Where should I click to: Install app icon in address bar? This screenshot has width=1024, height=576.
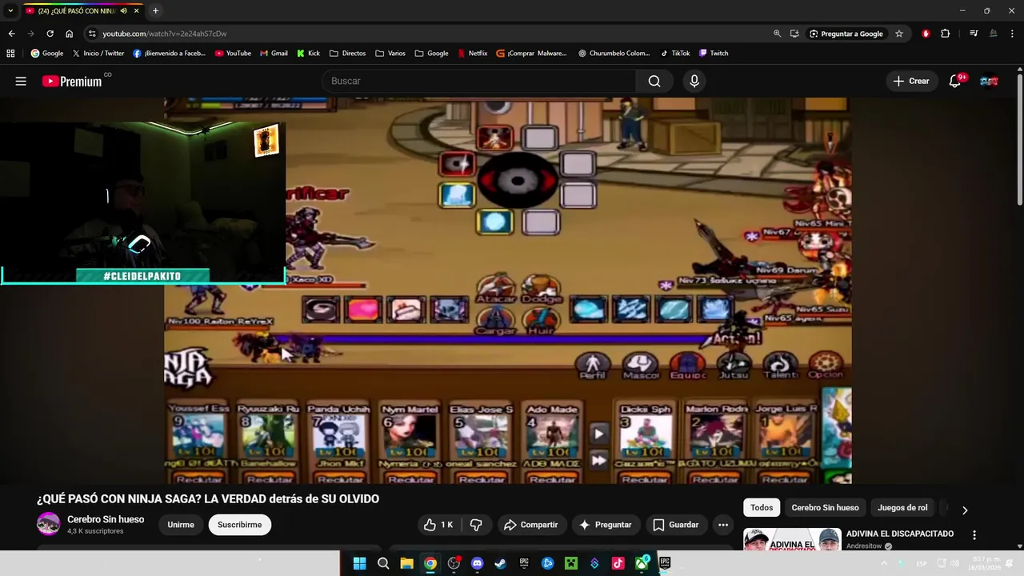click(794, 34)
